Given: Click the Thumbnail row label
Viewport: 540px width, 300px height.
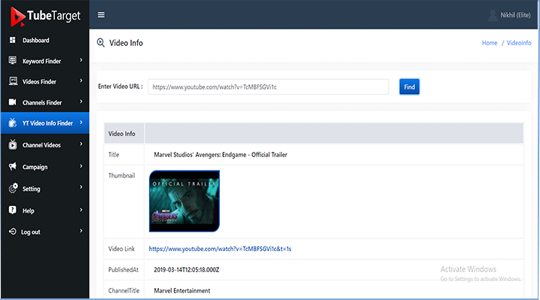Looking at the screenshot, I should (x=121, y=176).
